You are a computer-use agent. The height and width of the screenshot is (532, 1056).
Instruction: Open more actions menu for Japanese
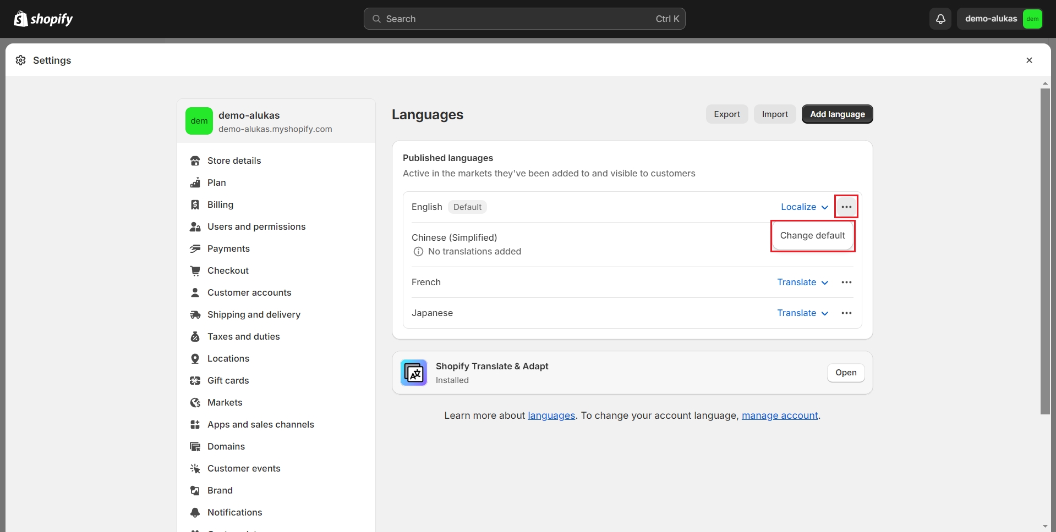click(846, 313)
